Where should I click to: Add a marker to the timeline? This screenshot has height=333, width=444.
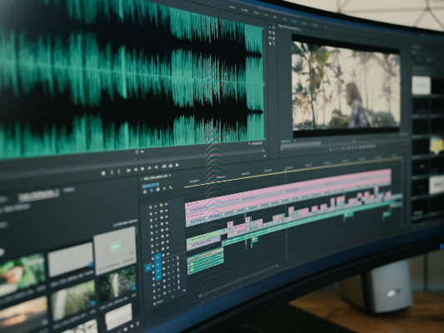[x=164, y=188]
